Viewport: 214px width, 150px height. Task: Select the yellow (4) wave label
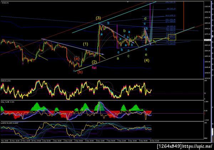147,60
